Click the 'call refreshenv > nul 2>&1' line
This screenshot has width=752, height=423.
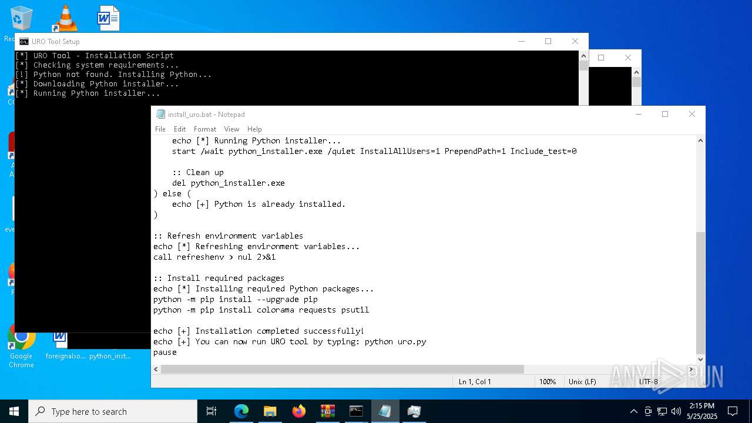coord(214,257)
